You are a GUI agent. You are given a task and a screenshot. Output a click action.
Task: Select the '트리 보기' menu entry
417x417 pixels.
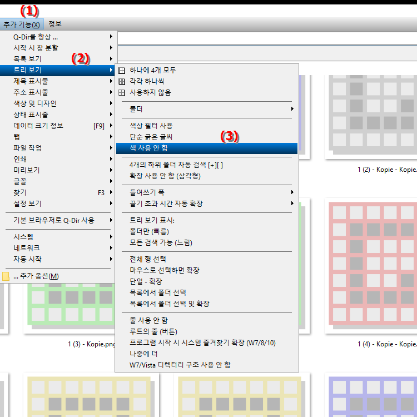tap(57, 70)
